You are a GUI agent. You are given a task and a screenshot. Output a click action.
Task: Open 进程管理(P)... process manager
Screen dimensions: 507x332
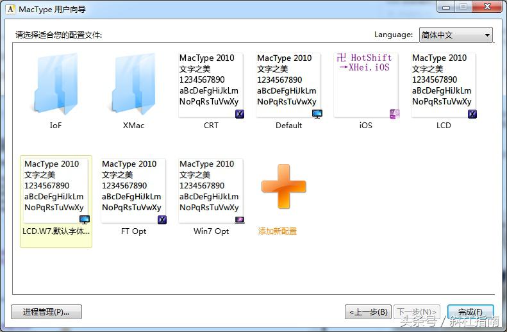pyautogui.click(x=46, y=312)
